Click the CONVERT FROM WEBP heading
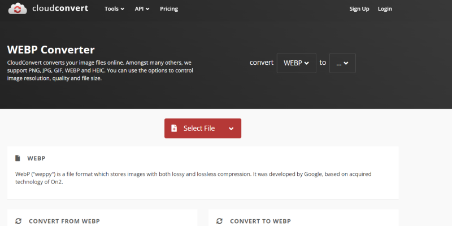 point(64,221)
